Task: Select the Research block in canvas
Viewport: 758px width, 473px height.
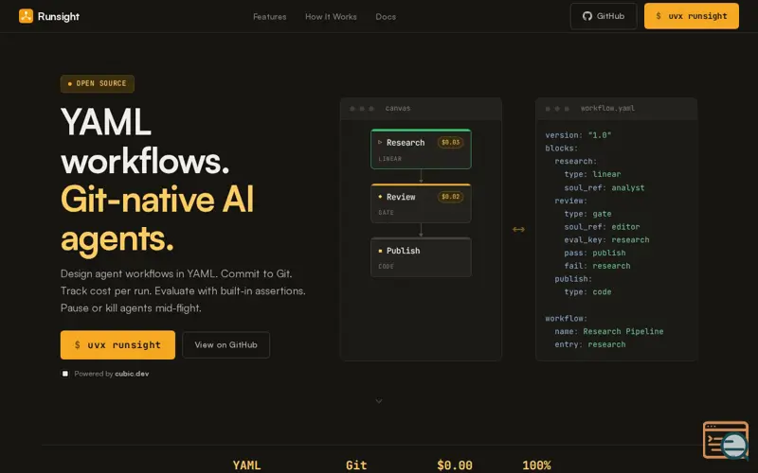Action: click(x=421, y=149)
